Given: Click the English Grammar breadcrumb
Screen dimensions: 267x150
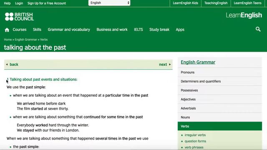Looking at the screenshot, I should 26,40.
